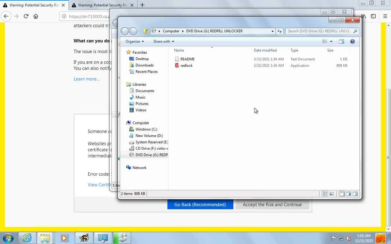Open the Firefox hamburger menu
The height and width of the screenshot is (244, 391).
[385, 16]
